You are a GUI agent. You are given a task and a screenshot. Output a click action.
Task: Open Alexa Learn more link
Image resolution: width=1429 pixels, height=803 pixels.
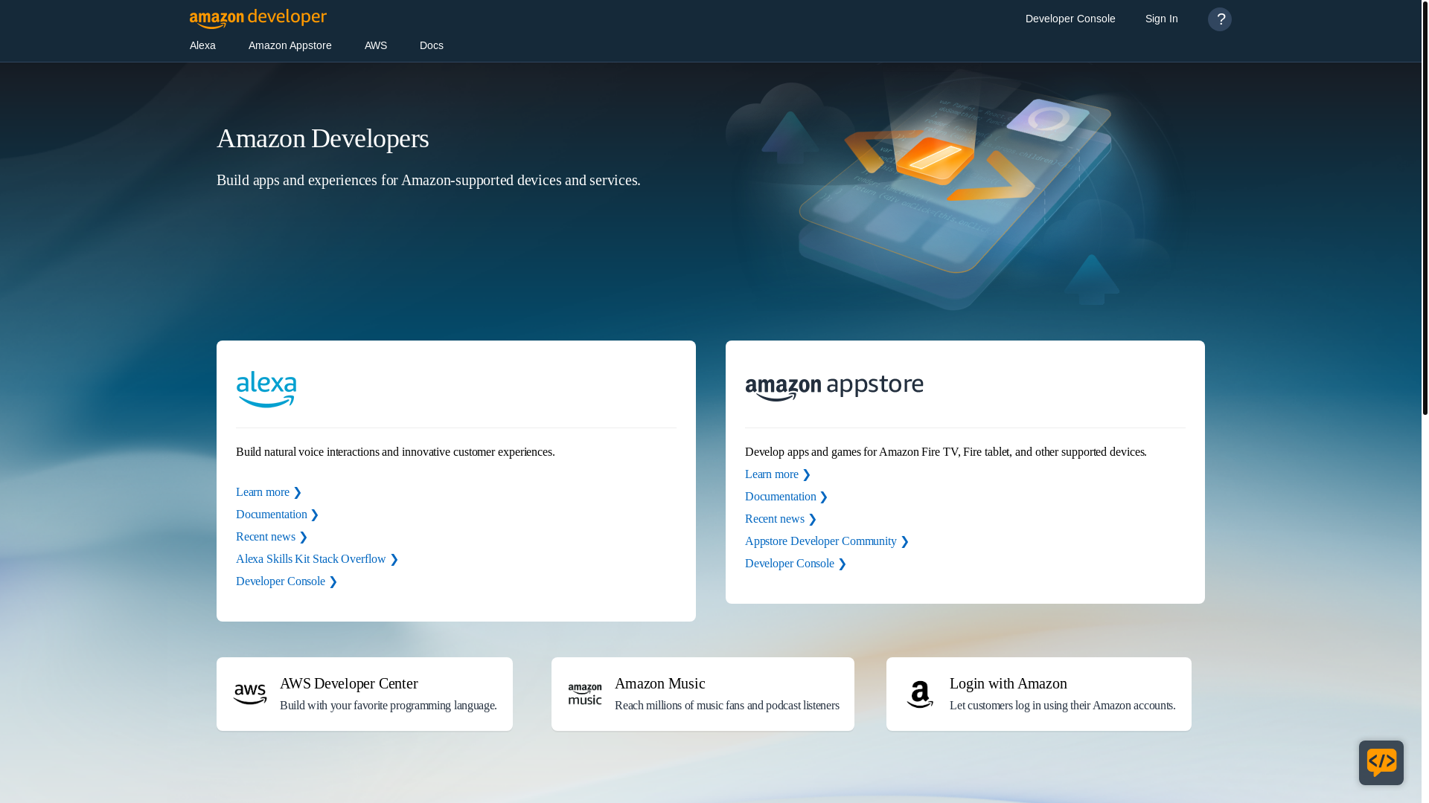tap(269, 492)
